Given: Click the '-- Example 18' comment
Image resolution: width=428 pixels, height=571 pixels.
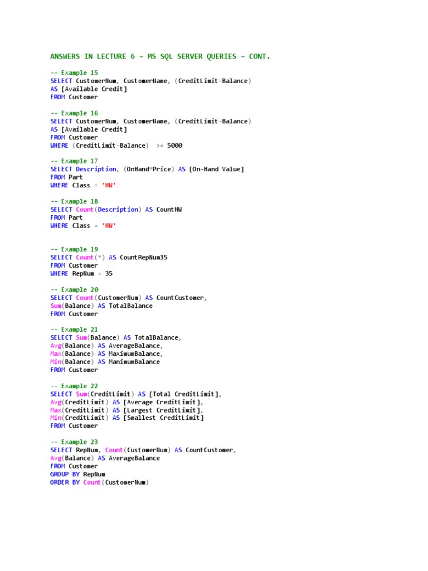Looking at the screenshot, I should (74, 201).
